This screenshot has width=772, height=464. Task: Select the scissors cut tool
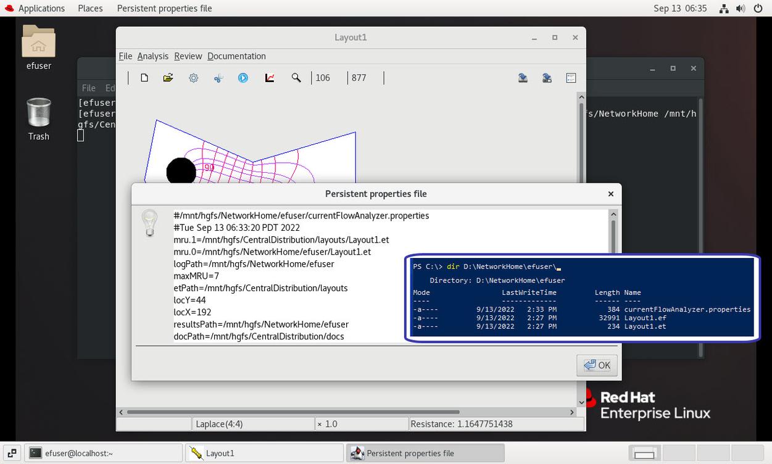[x=218, y=78]
